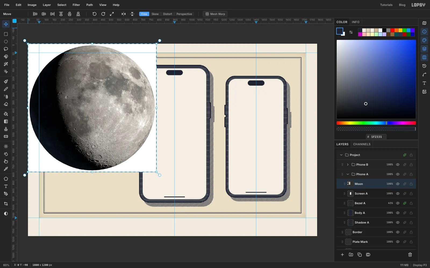This screenshot has height=268, width=430.
Task: Open the Filter menu
Action: (76, 5)
